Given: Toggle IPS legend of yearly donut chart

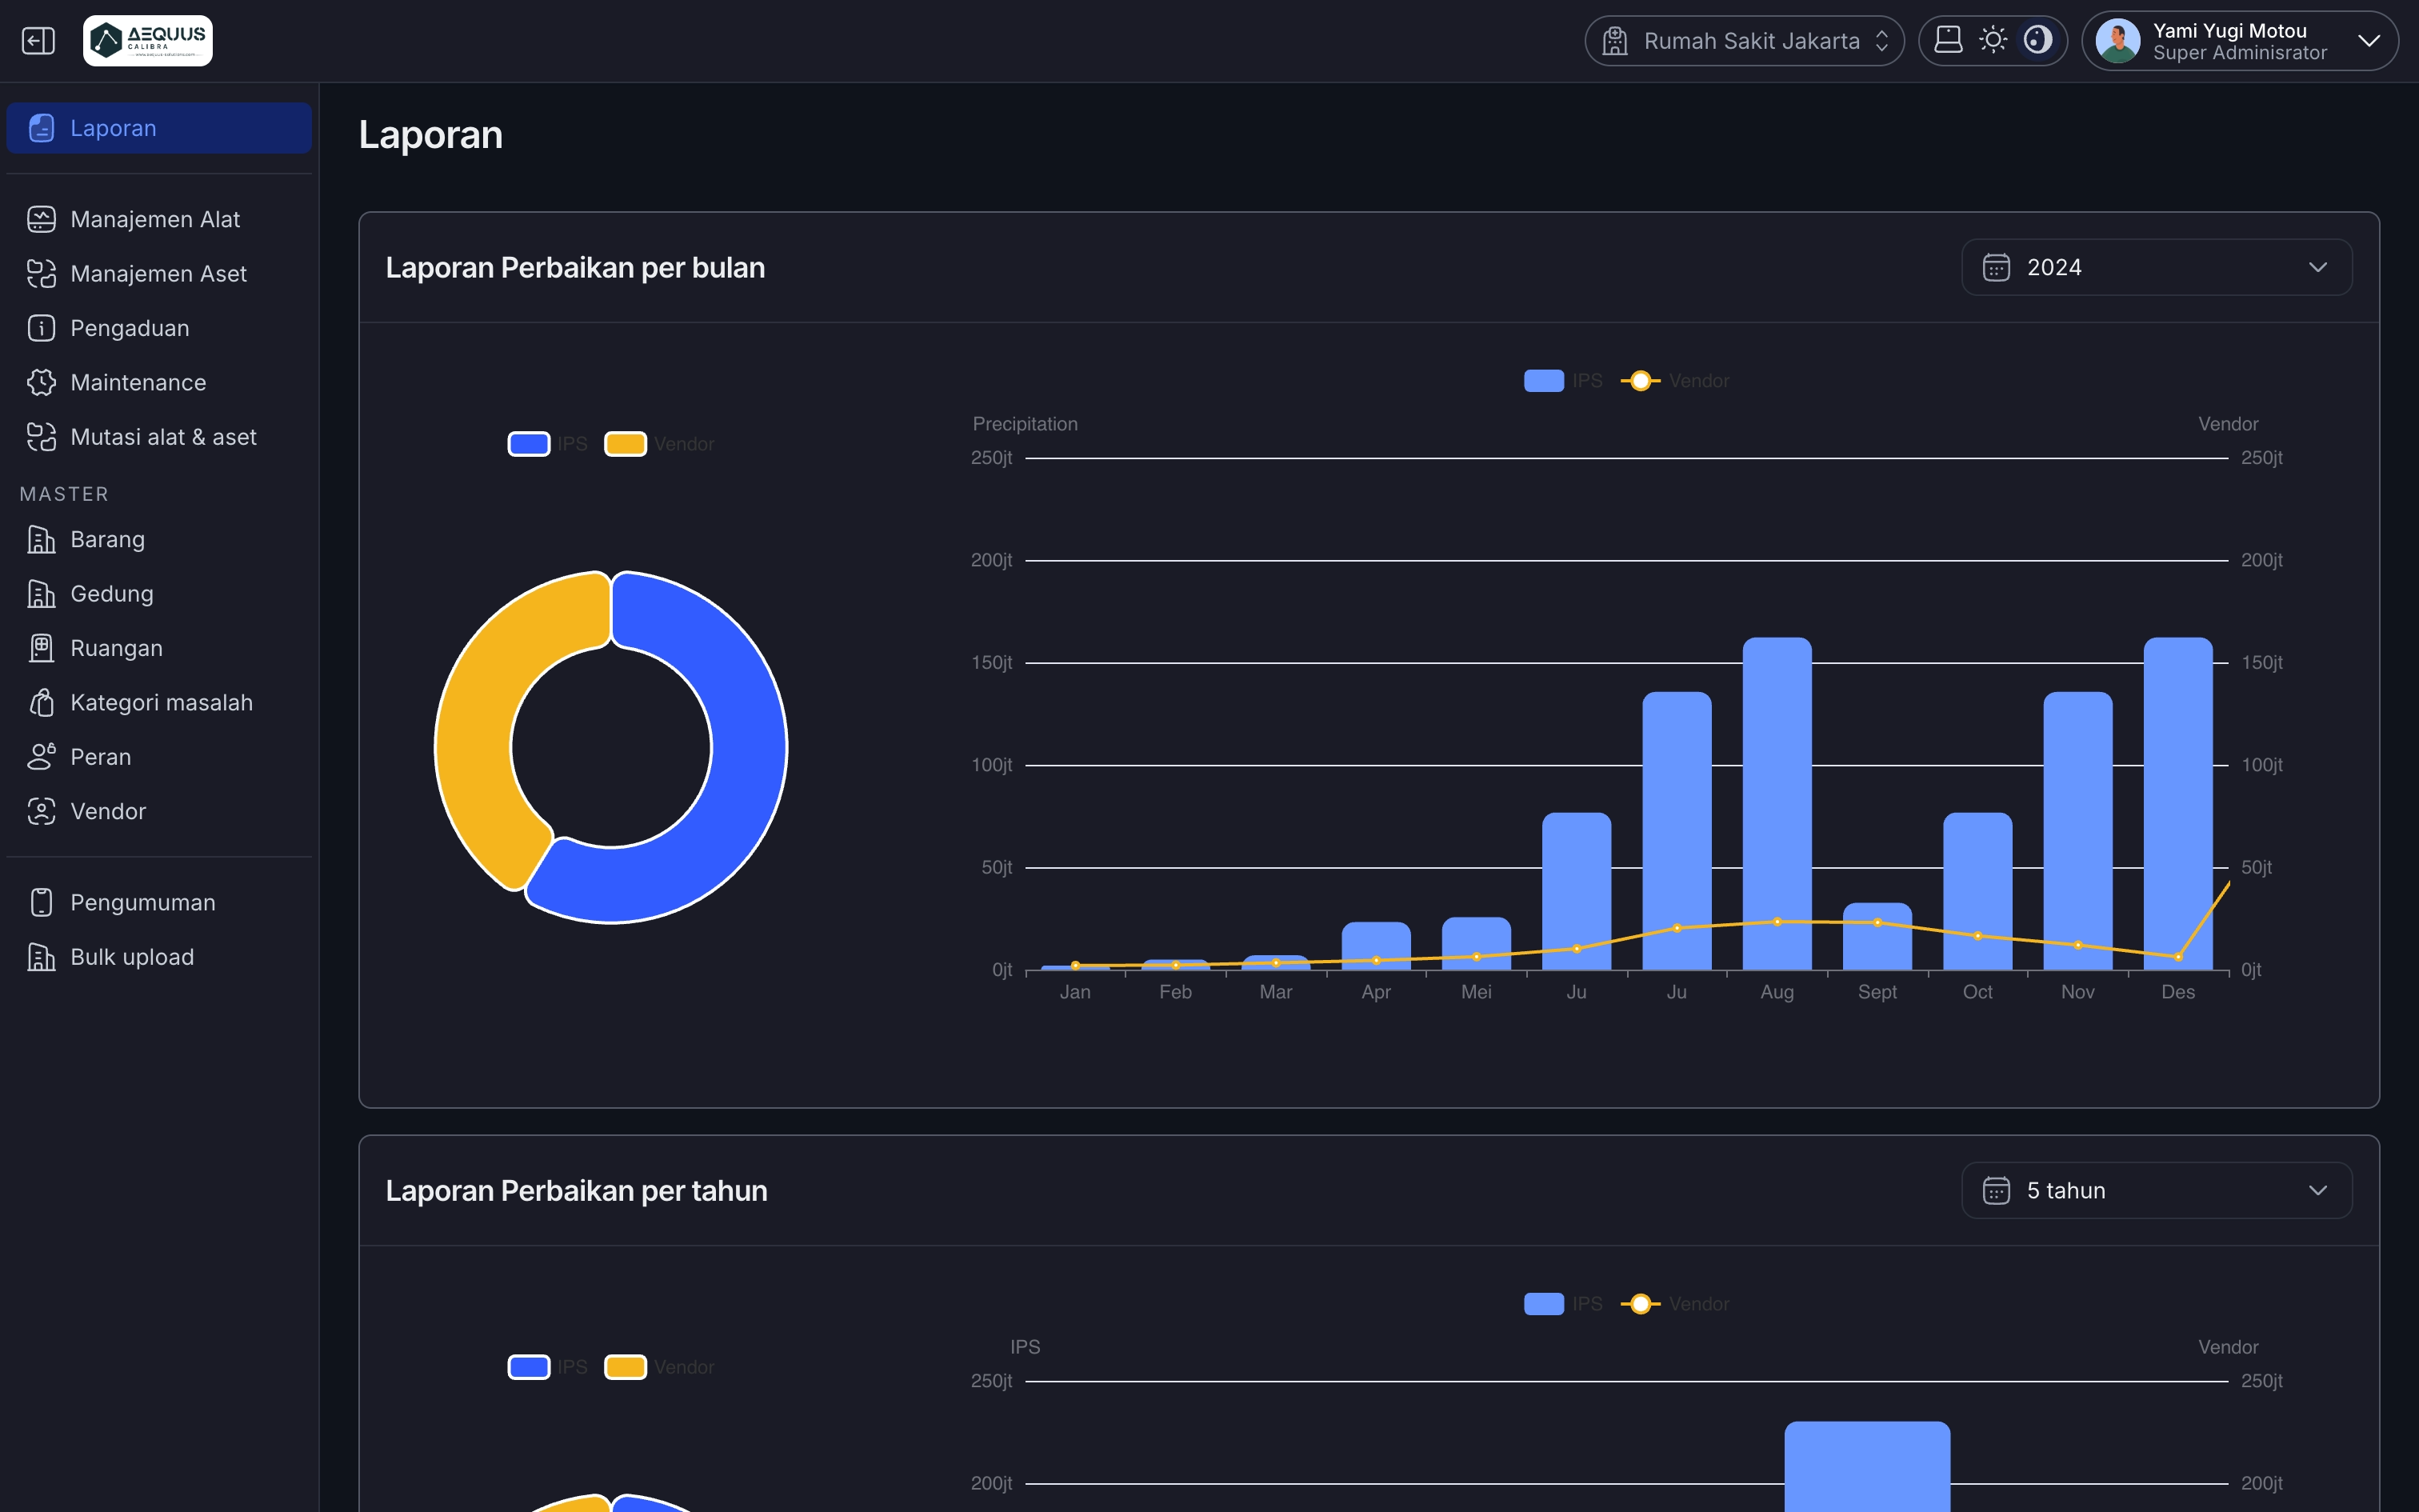Looking at the screenshot, I should click(x=548, y=1367).
